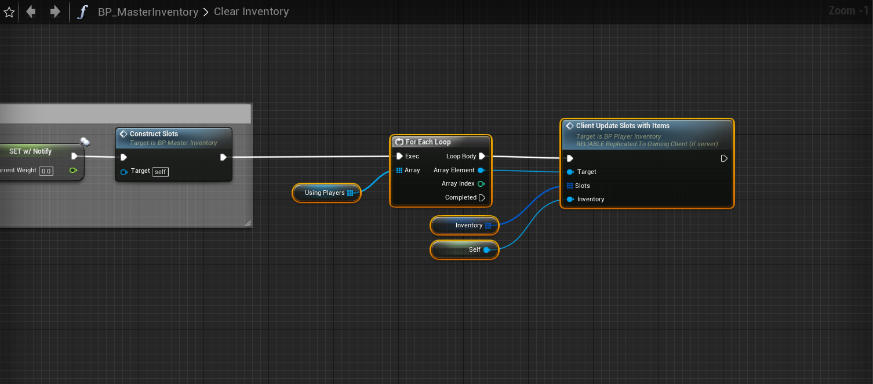Navigate forward with the right arrow
This screenshot has height=384, width=873.
(x=55, y=12)
